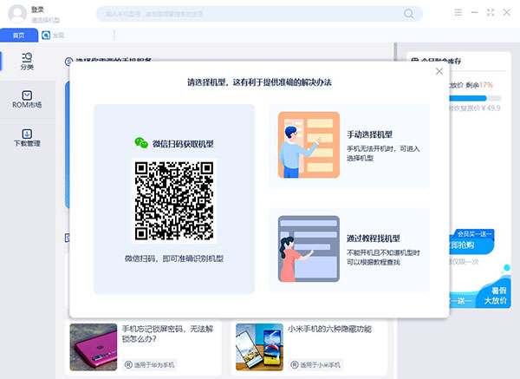Close the model selection dialog
The height and width of the screenshot is (379, 520).
(439, 72)
